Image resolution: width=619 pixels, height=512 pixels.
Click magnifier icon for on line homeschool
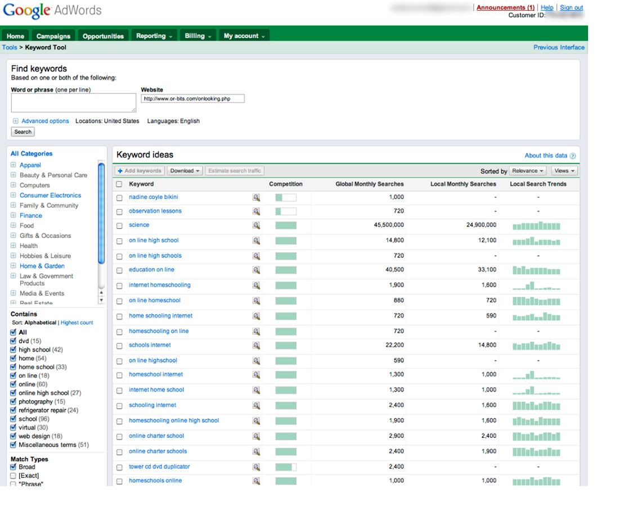256,301
